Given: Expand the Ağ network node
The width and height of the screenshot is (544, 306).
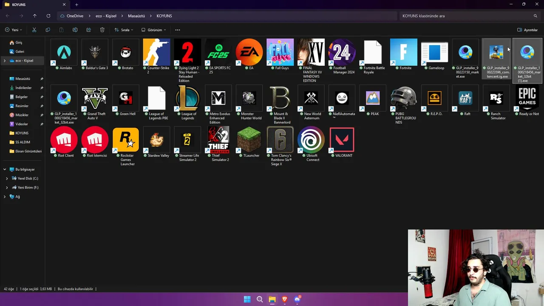Looking at the screenshot, I should tap(5, 197).
